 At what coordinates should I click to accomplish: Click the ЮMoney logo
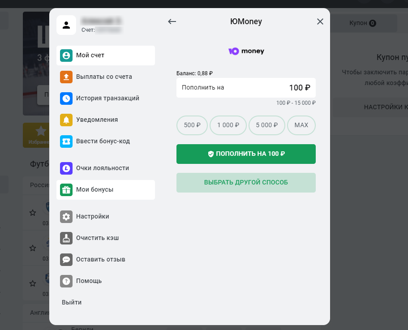246,51
